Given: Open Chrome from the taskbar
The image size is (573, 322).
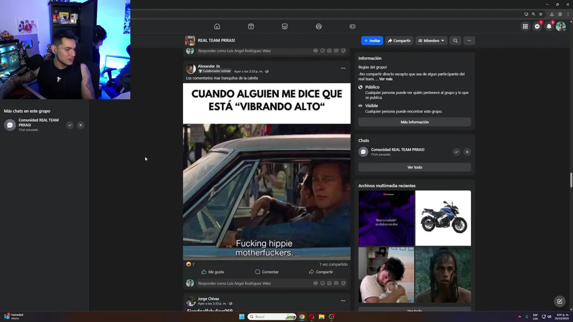Looking at the screenshot, I should [x=302, y=317].
